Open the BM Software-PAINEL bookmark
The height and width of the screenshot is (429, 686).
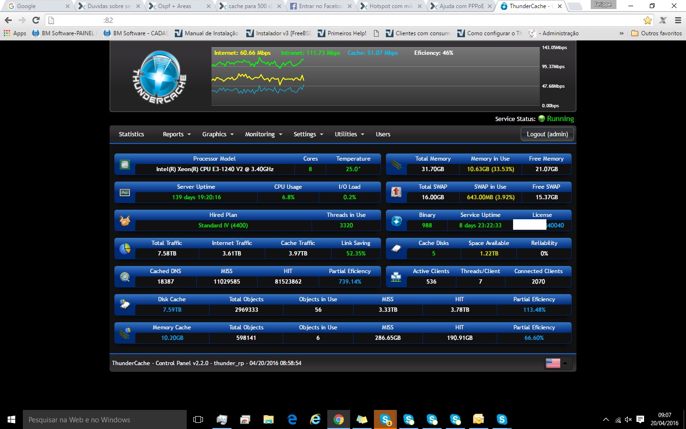coord(64,33)
